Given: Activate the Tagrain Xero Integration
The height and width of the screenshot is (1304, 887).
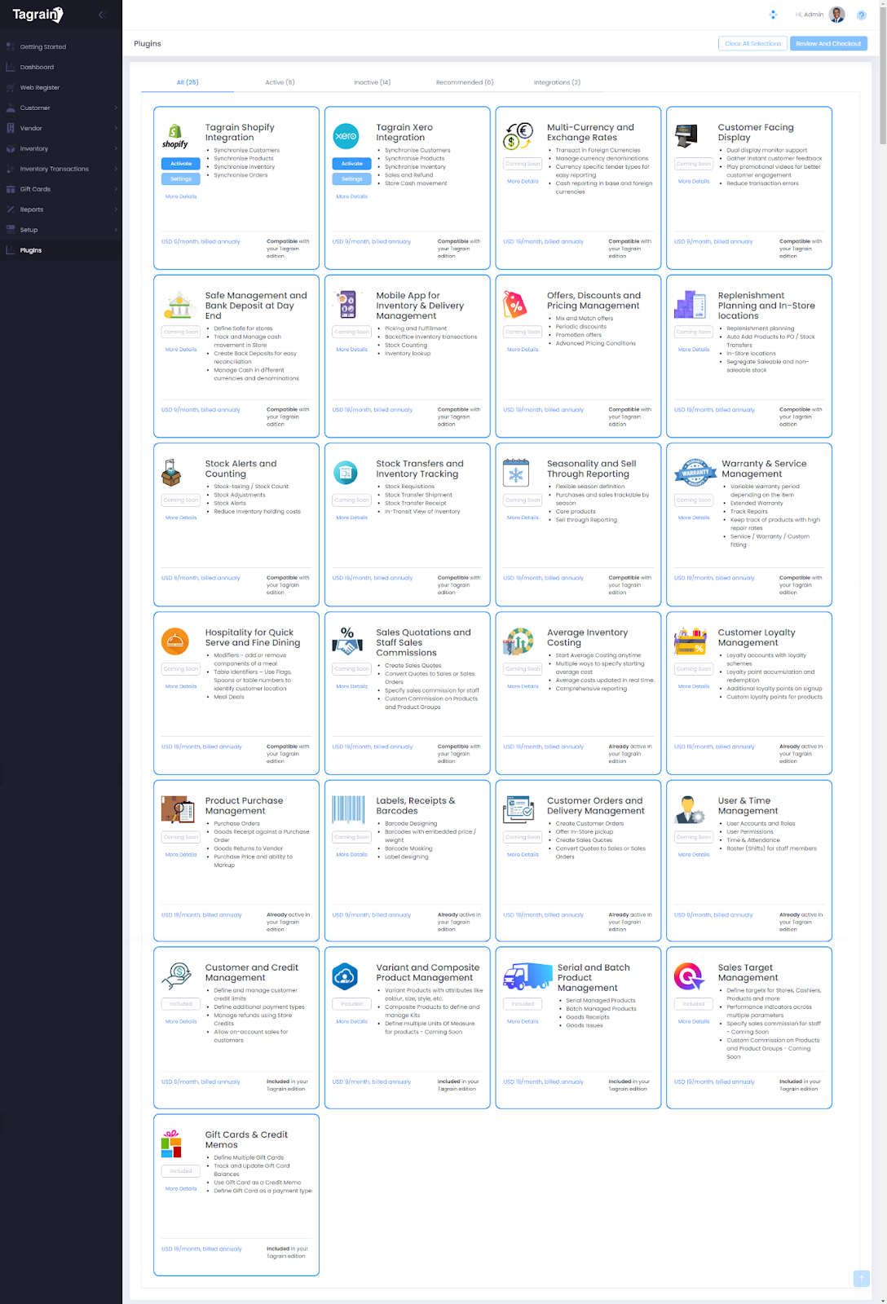Looking at the screenshot, I should tap(352, 164).
